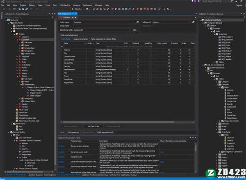The height and width of the screenshot is (180, 246).
Task: Click Perform link for Review project settings
Action: point(61,146)
